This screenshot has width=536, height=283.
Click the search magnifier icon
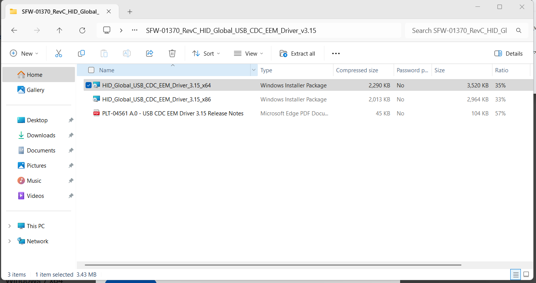pyautogui.click(x=519, y=31)
